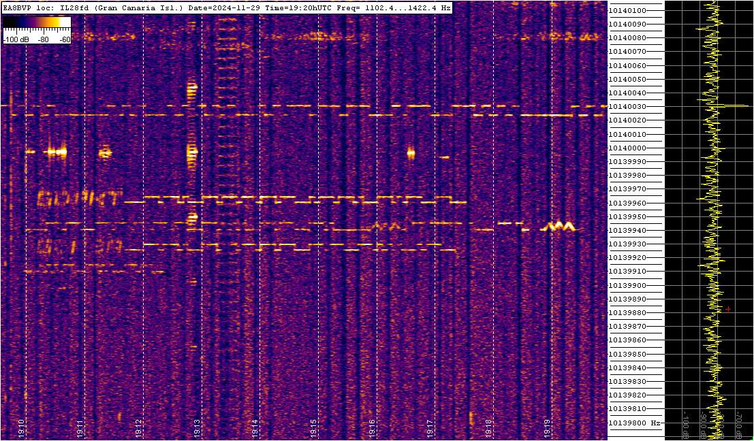Viewport: 754px width, 441px height.
Task: Click the 10139980 frequency label
Action: point(627,176)
